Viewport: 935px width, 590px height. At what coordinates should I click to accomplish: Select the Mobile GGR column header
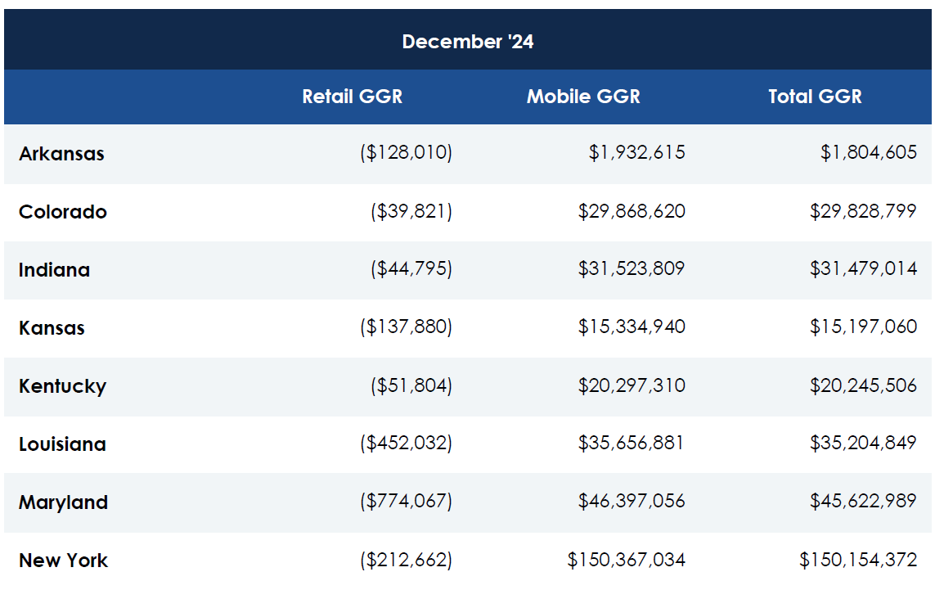(x=583, y=97)
